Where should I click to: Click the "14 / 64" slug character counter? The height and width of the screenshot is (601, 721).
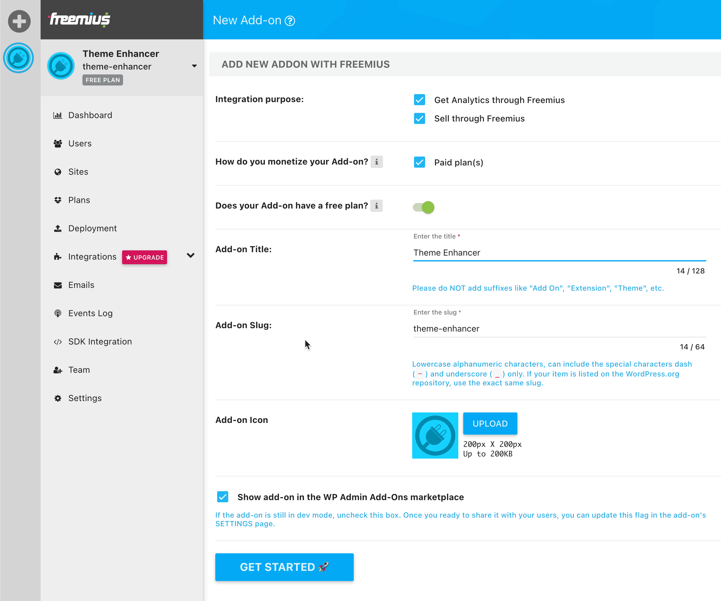click(x=692, y=347)
